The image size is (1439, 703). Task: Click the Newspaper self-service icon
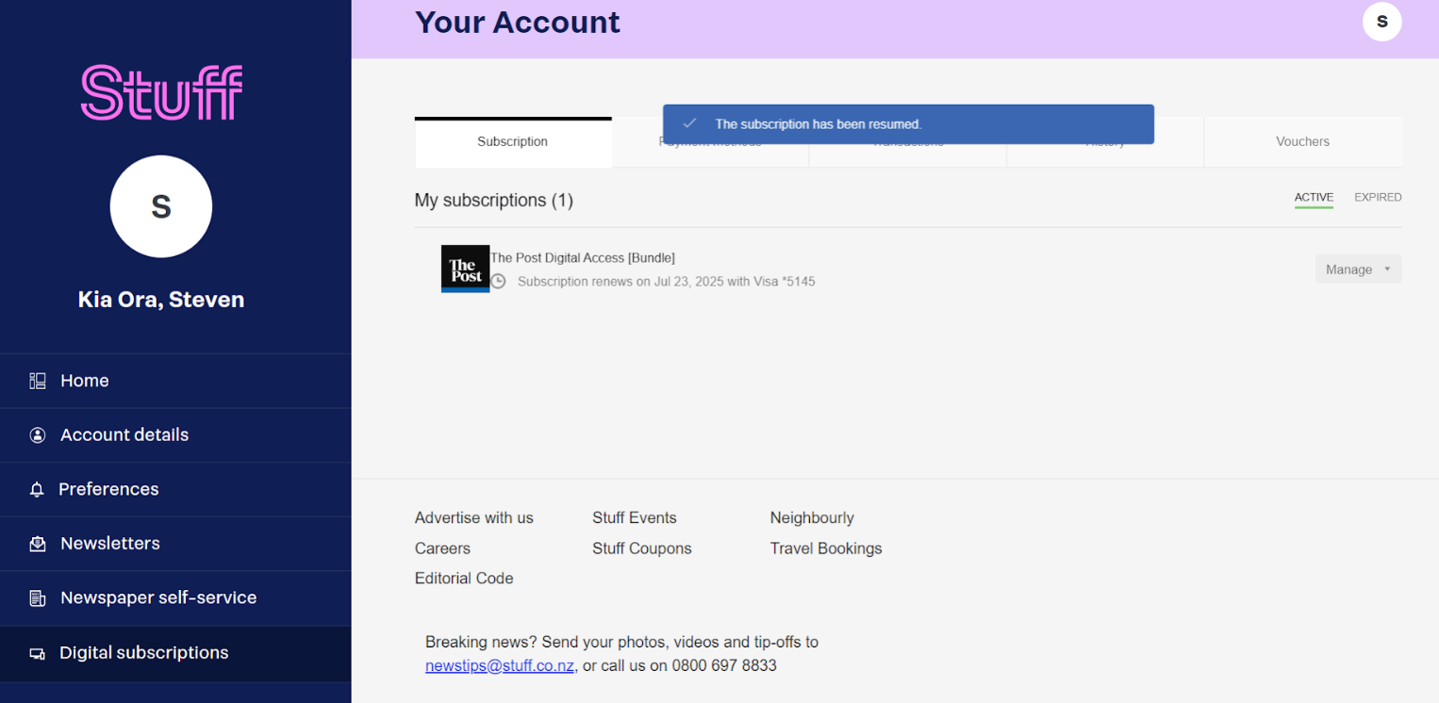point(38,598)
